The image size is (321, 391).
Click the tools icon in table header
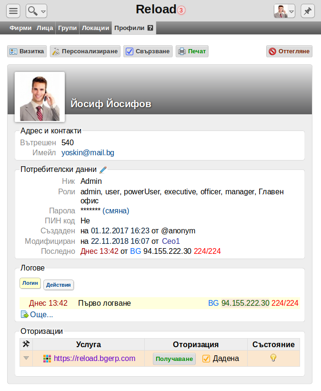click(26, 344)
